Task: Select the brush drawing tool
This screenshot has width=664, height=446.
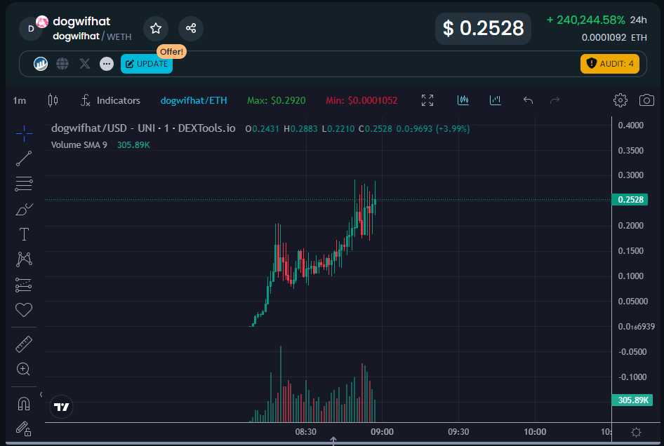Action: pyautogui.click(x=24, y=209)
